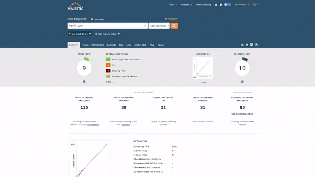The height and width of the screenshot is (177, 315).
Task: Open the Pages tab
Action: pos(161,45)
